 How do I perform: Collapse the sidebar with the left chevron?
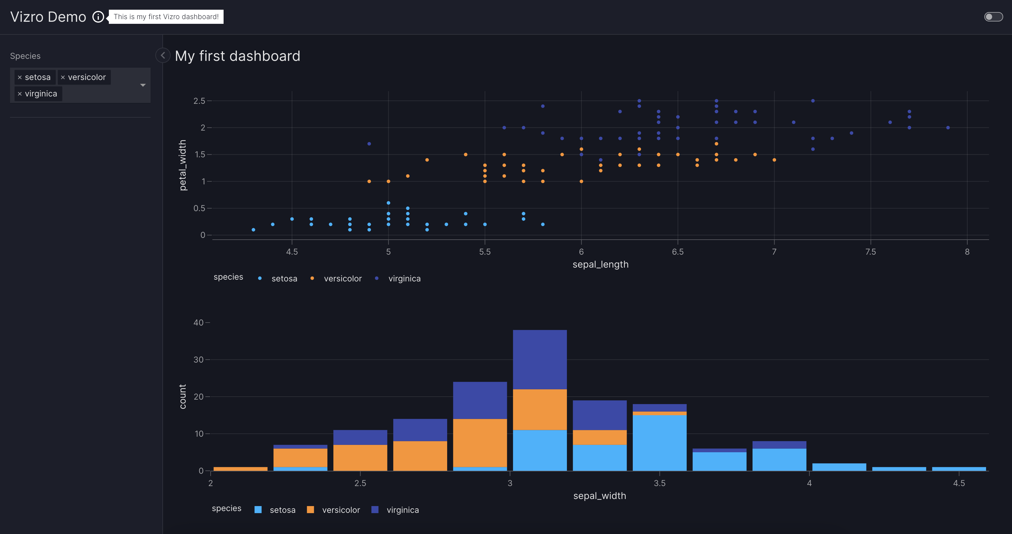[163, 55]
